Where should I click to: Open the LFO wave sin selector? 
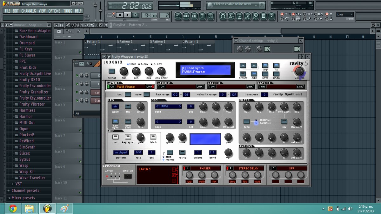(115, 107)
